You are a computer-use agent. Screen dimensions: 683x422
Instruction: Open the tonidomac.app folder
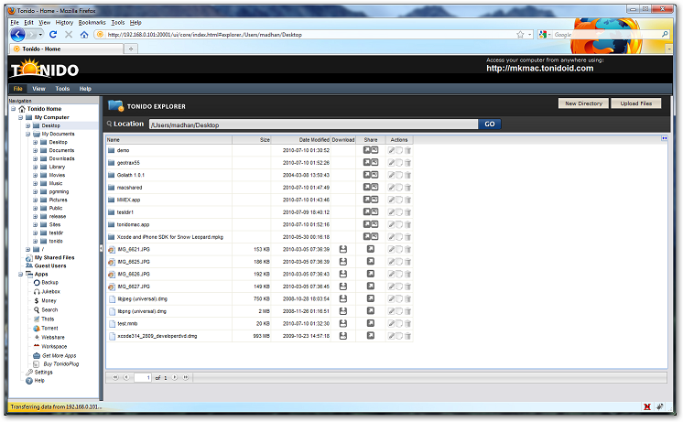pyautogui.click(x=133, y=224)
